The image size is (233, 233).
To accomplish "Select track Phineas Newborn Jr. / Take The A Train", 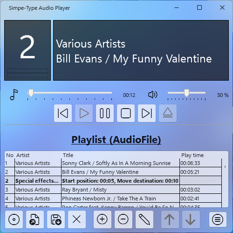I will click(113, 199).
